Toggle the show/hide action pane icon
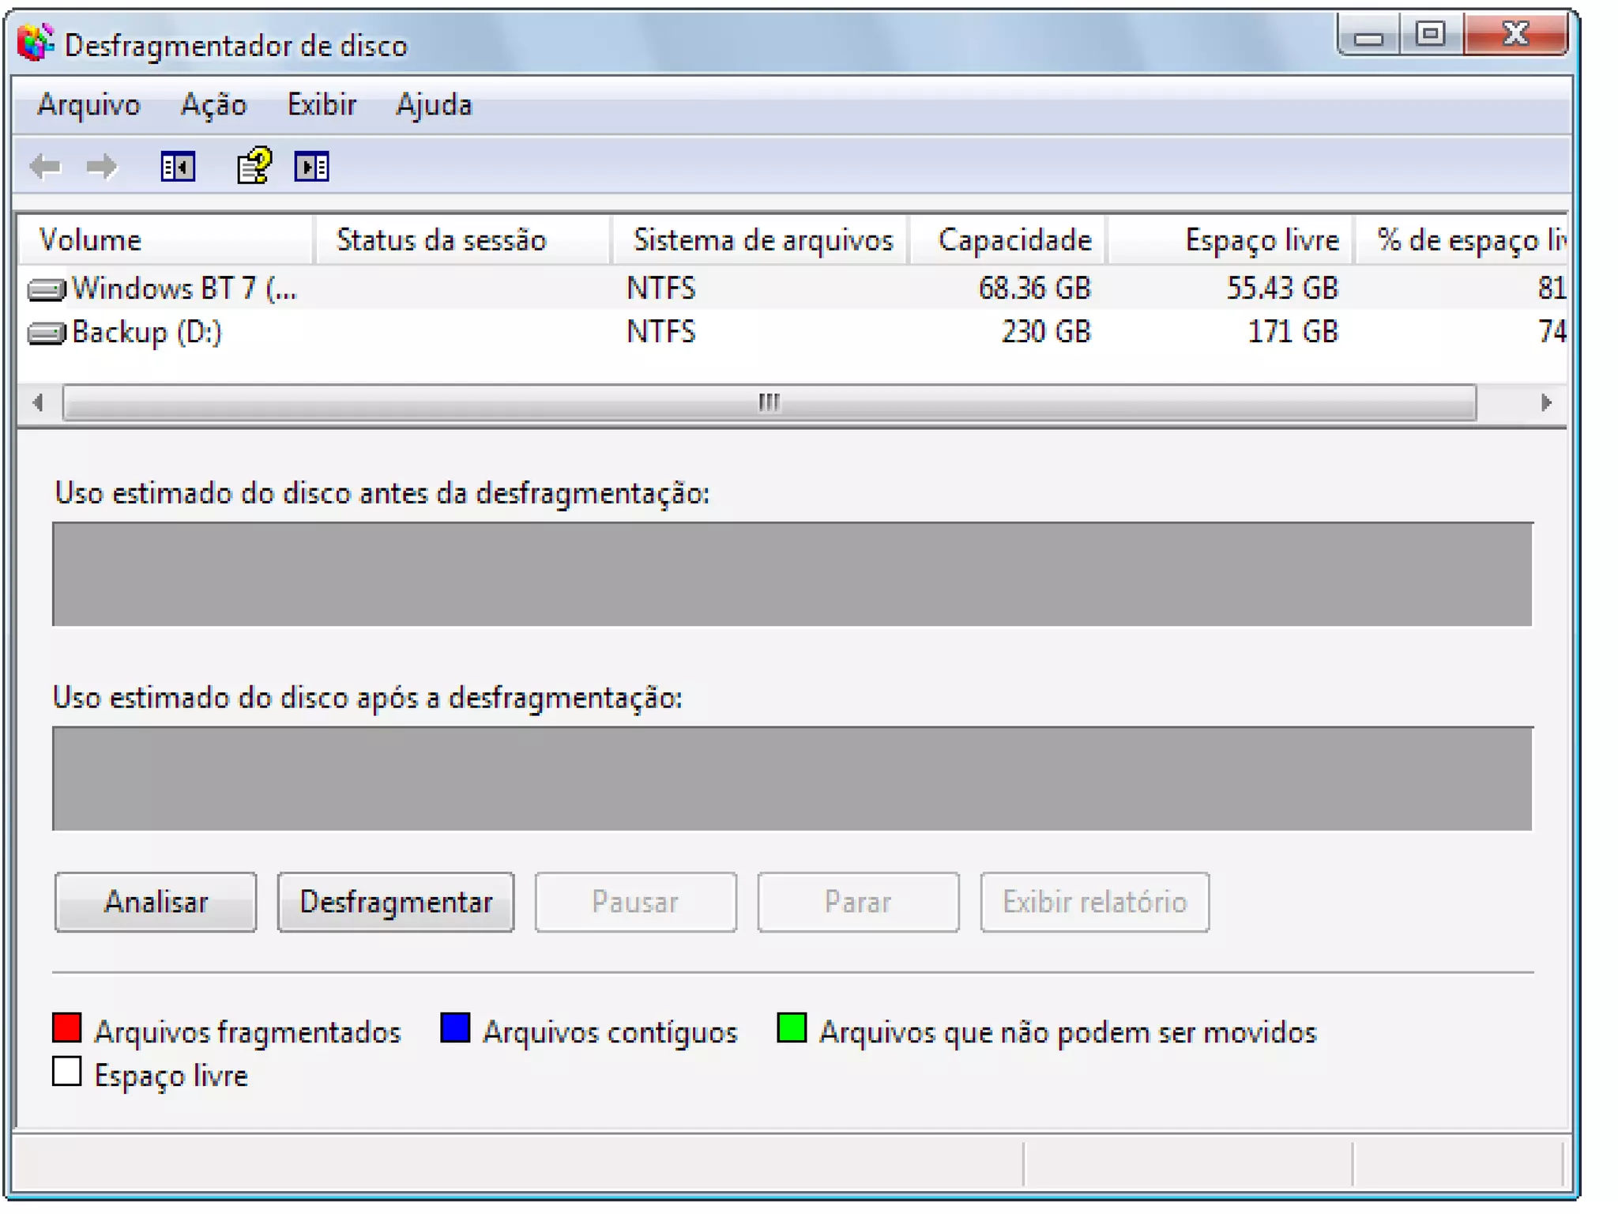Image resolution: width=1618 pixels, height=1214 pixels. [x=311, y=167]
